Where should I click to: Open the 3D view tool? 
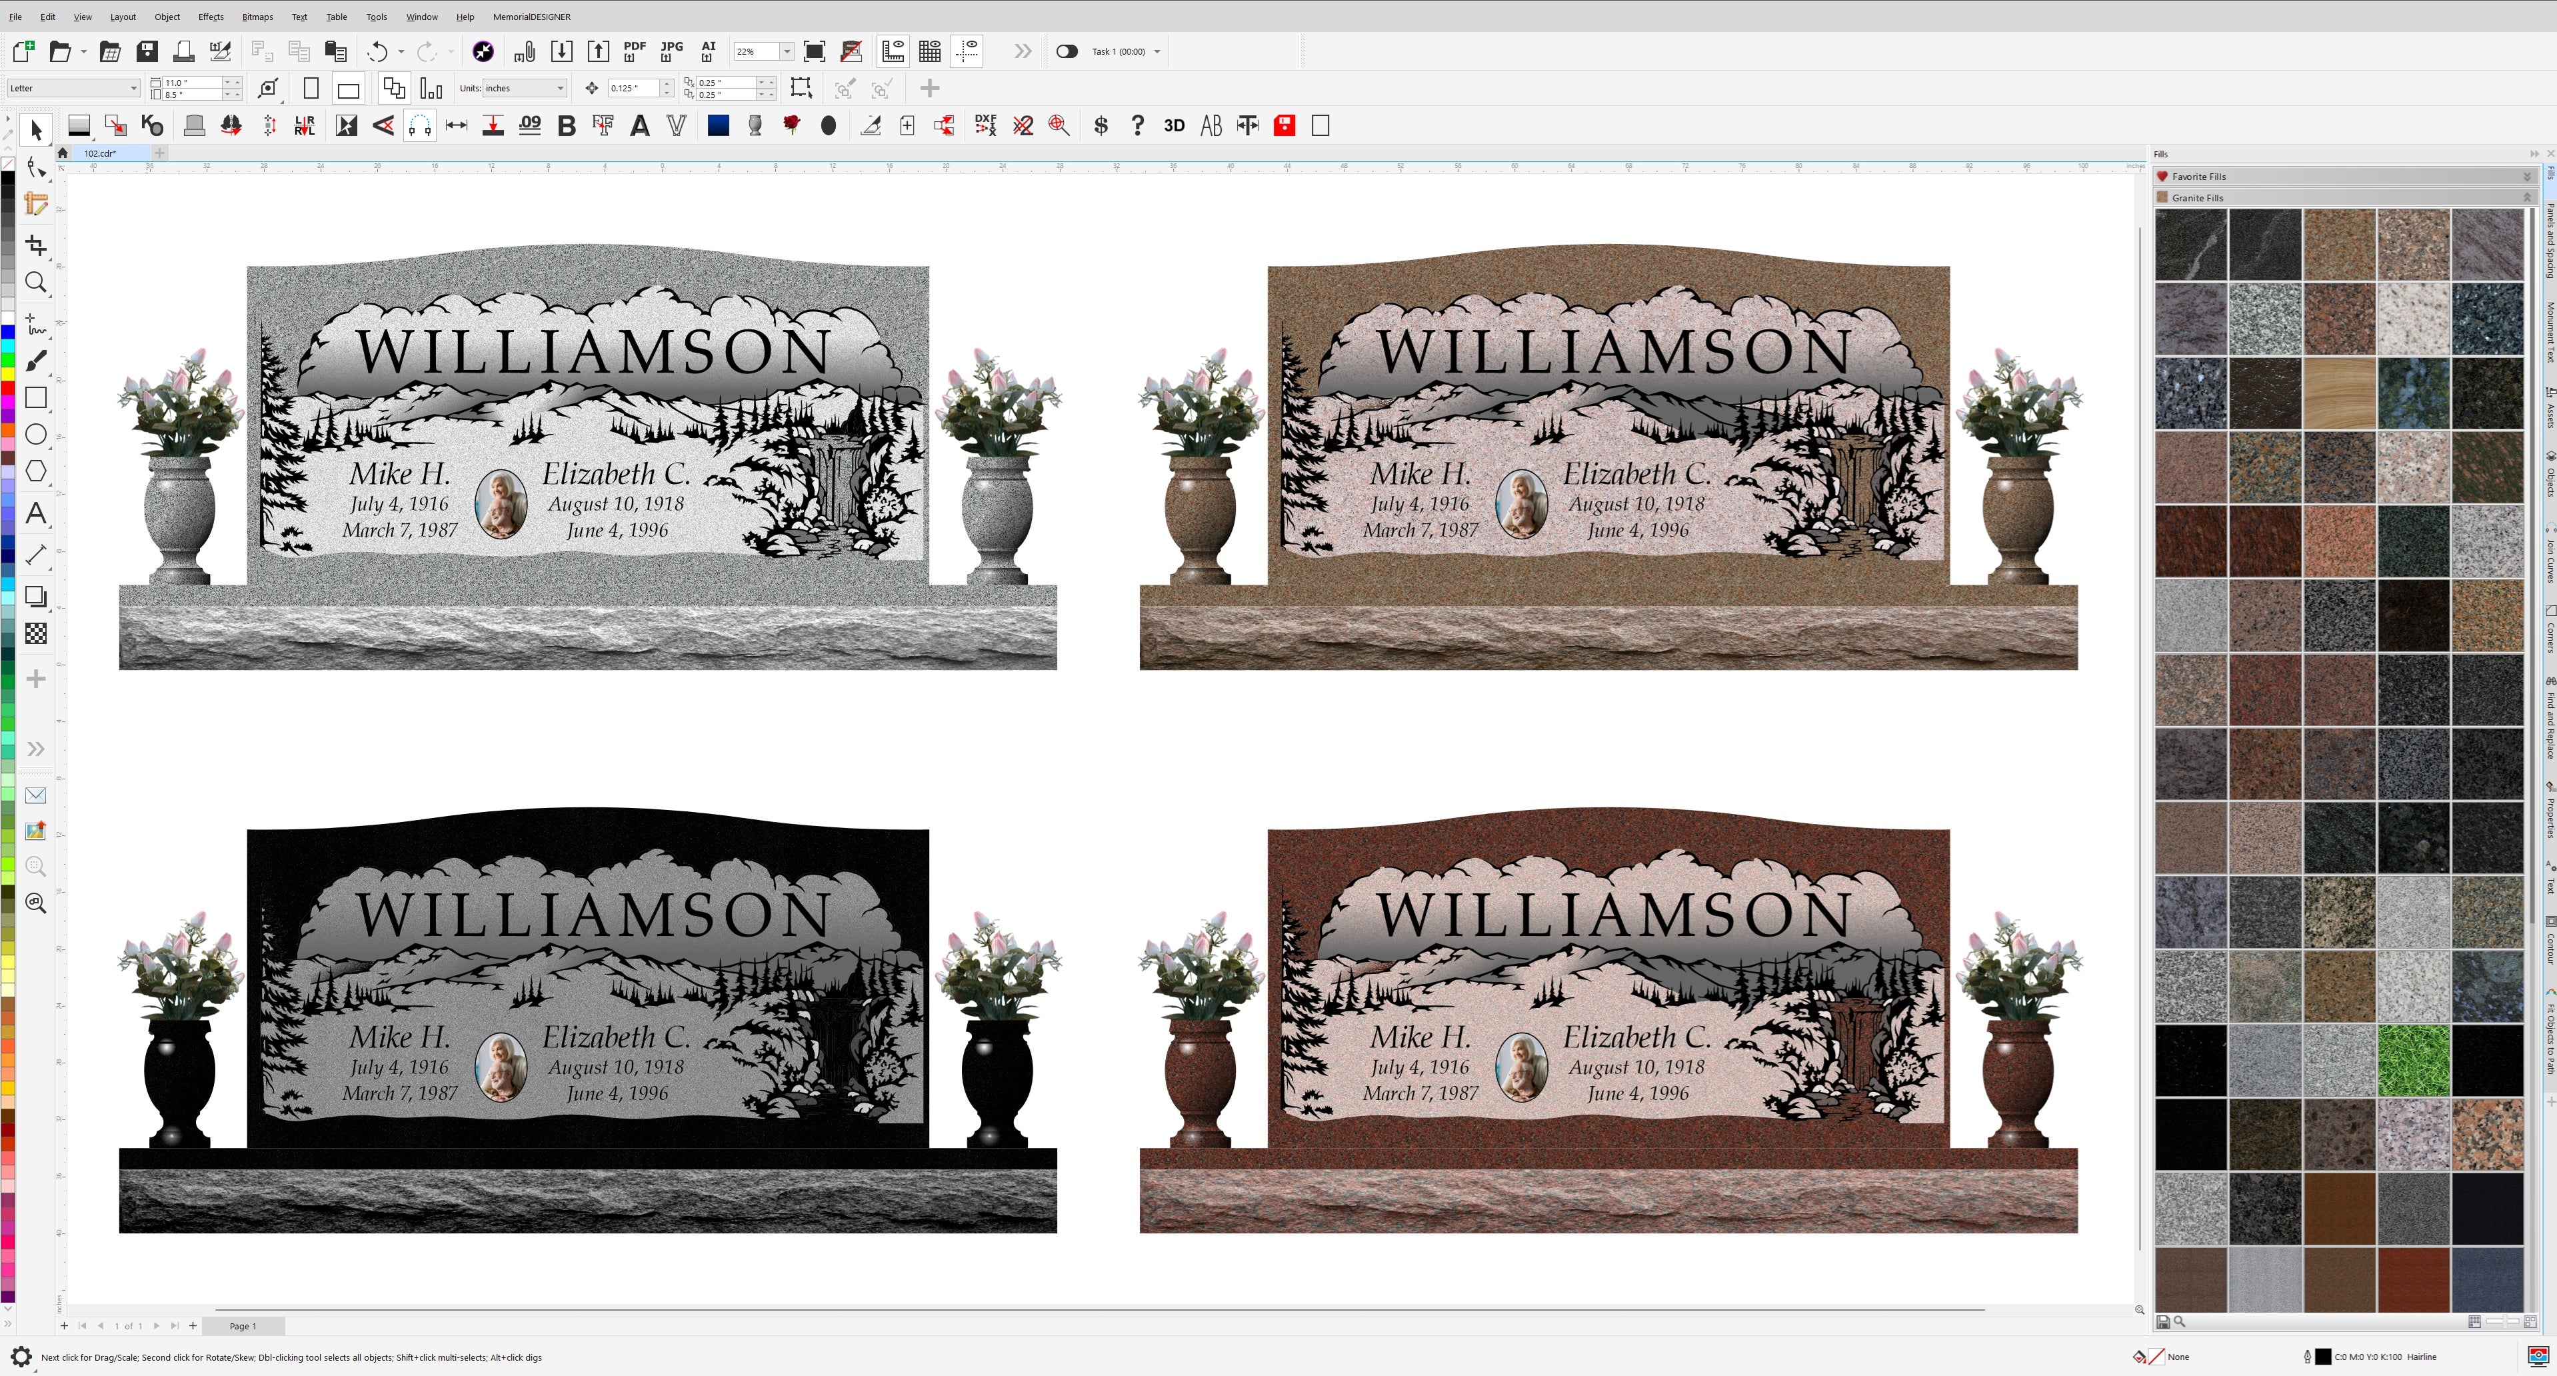pos(1173,126)
